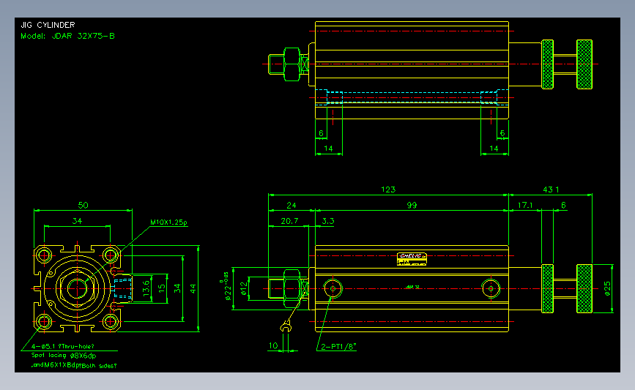Select the 3.3 dimension text
Viewport: 635px width, 390px height.
(x=327, y=221)
